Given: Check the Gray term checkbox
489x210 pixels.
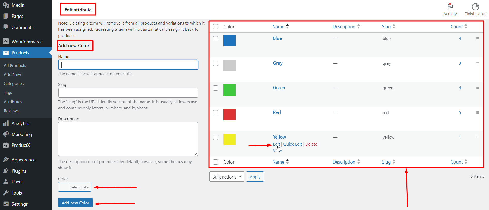Looking at the screenshot, I should tap(215, 63).
